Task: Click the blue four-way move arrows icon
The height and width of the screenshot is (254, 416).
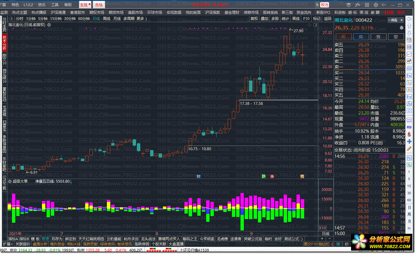Action: (x=409, y=141)
